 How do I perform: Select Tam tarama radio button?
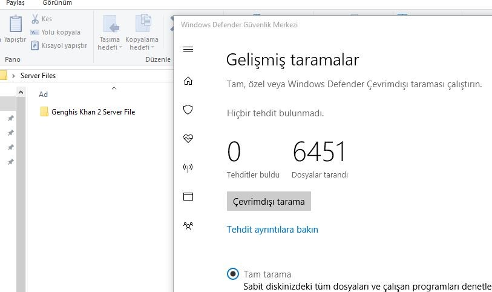click(x=233, y=274)
